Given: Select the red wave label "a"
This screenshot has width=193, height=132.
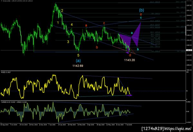Looking at the screenshot, I should [x=86, y=25].
